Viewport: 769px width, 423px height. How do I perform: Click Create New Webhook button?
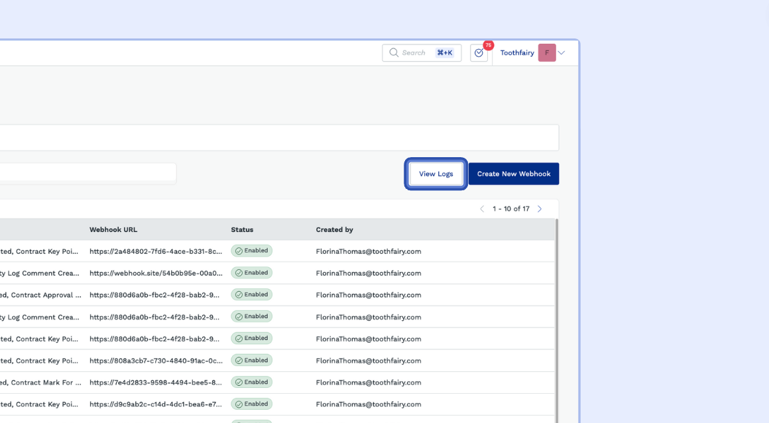(x=514, y=174)
